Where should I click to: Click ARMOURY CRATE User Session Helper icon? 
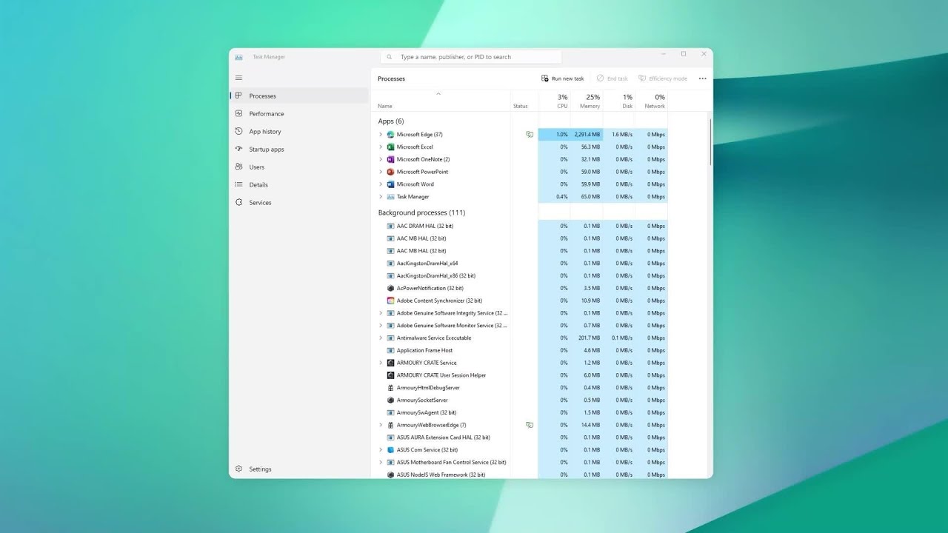click(x=390, y=375)
